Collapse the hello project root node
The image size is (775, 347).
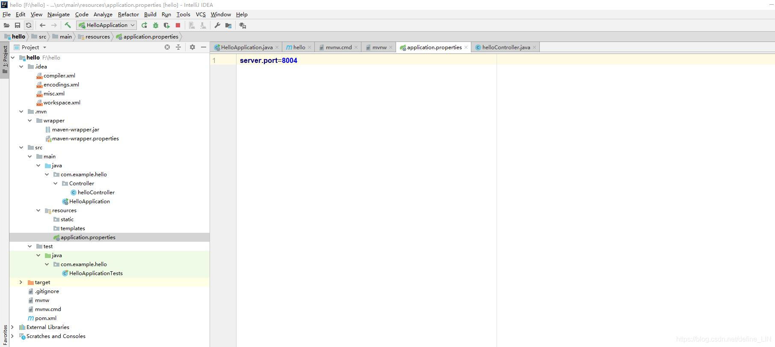tap(12, 57)
